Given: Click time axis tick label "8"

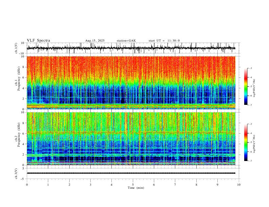Looking at the screenshot, I should (x=196, y=185).
